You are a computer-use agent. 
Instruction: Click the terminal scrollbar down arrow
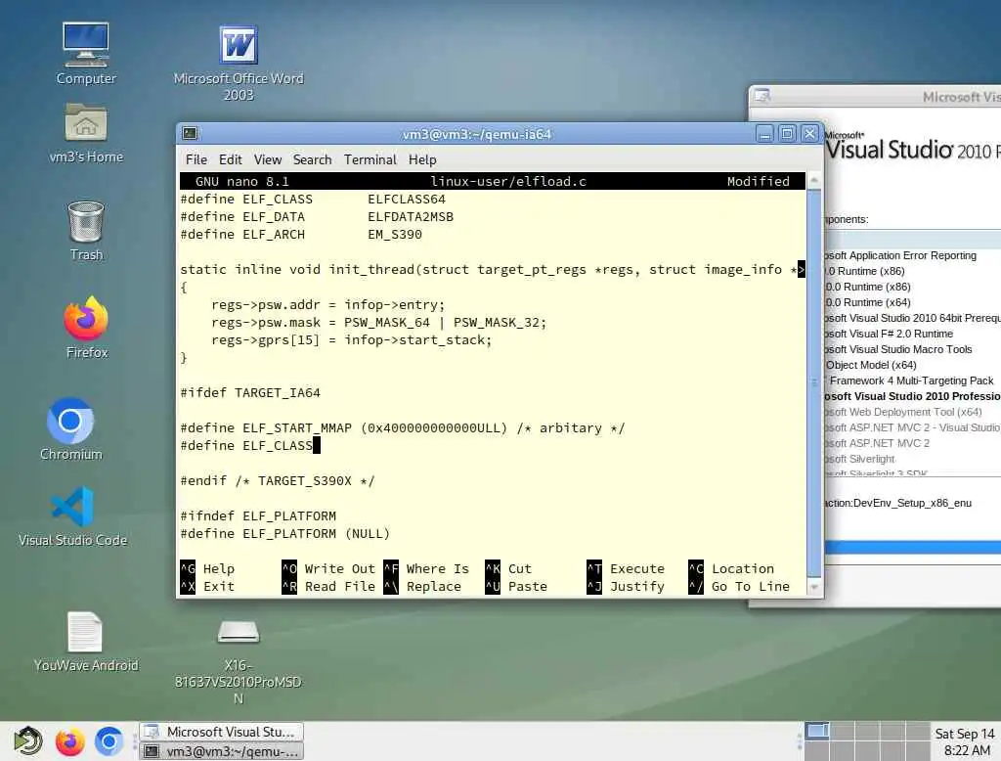tap(814, 586)
